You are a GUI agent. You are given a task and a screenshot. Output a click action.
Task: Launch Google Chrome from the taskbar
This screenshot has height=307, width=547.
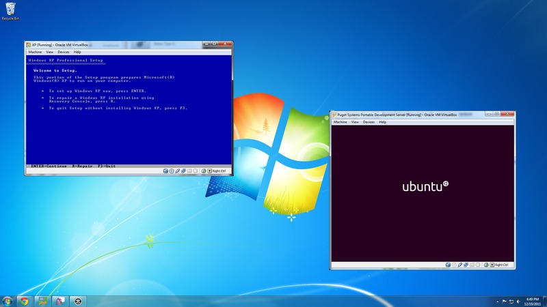pos(25,300)
